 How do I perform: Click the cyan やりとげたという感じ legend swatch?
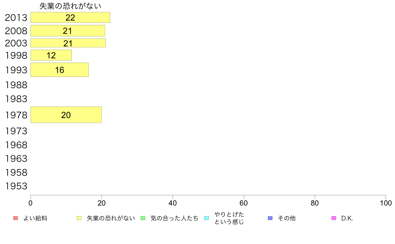206,218
